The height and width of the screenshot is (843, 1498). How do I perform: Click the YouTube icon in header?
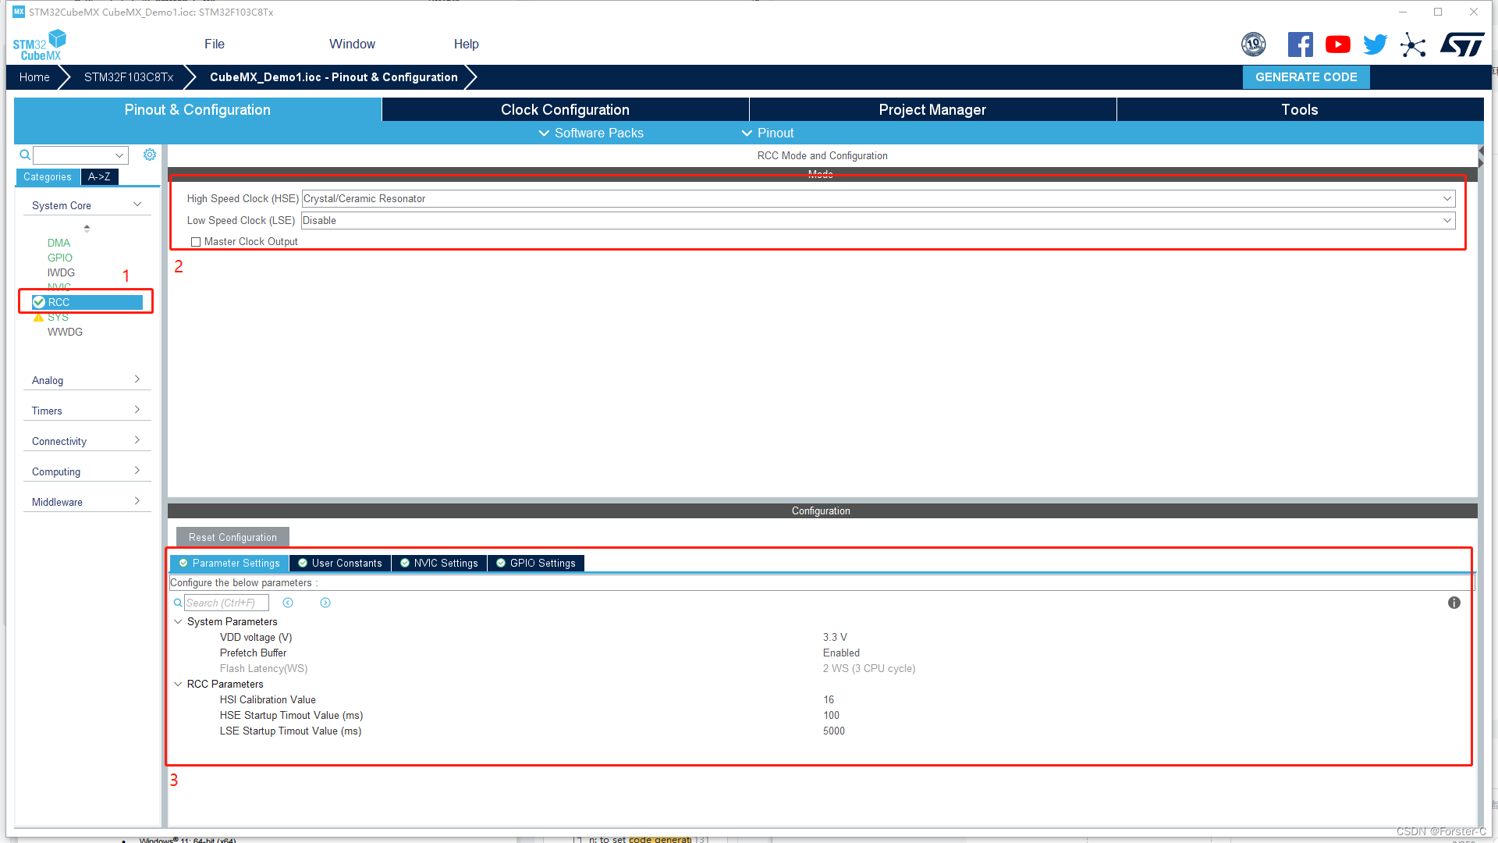coord(1337,44)
